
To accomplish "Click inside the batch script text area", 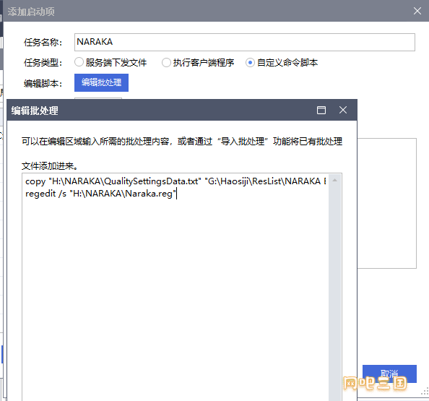I will 175,288.
